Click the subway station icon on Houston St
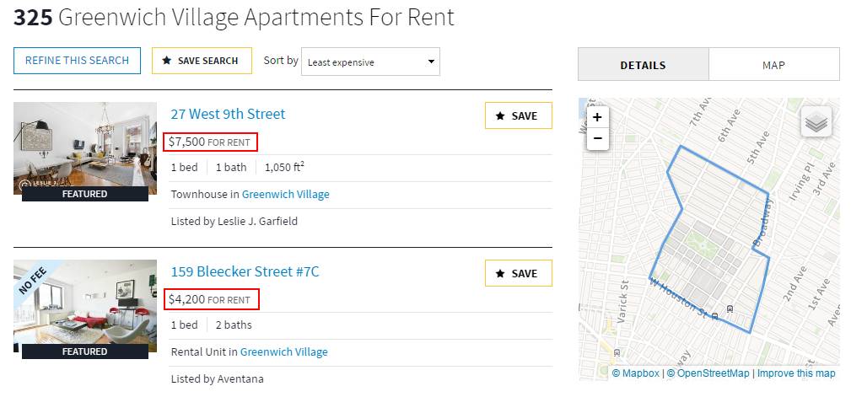The height and width of the screenshot is (397, 851). point(715,316)
